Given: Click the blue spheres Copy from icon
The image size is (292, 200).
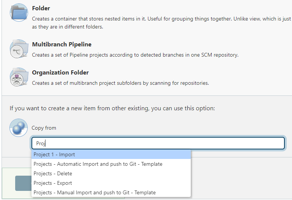Looking at the screenshot, I should tap(19, 128).
